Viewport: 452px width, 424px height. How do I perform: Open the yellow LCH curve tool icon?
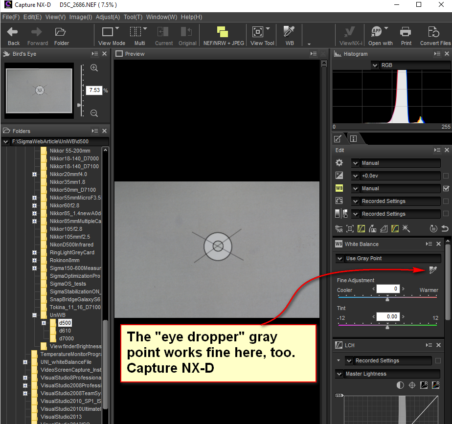pyautogui.click(x=361, y=229)
